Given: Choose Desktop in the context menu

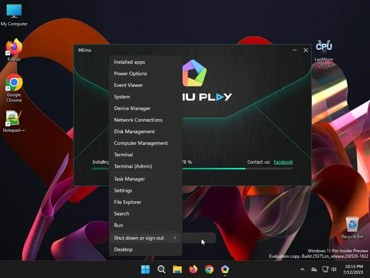Looking at the screenshot, I should pyautogui.click(x=145, y=250).
